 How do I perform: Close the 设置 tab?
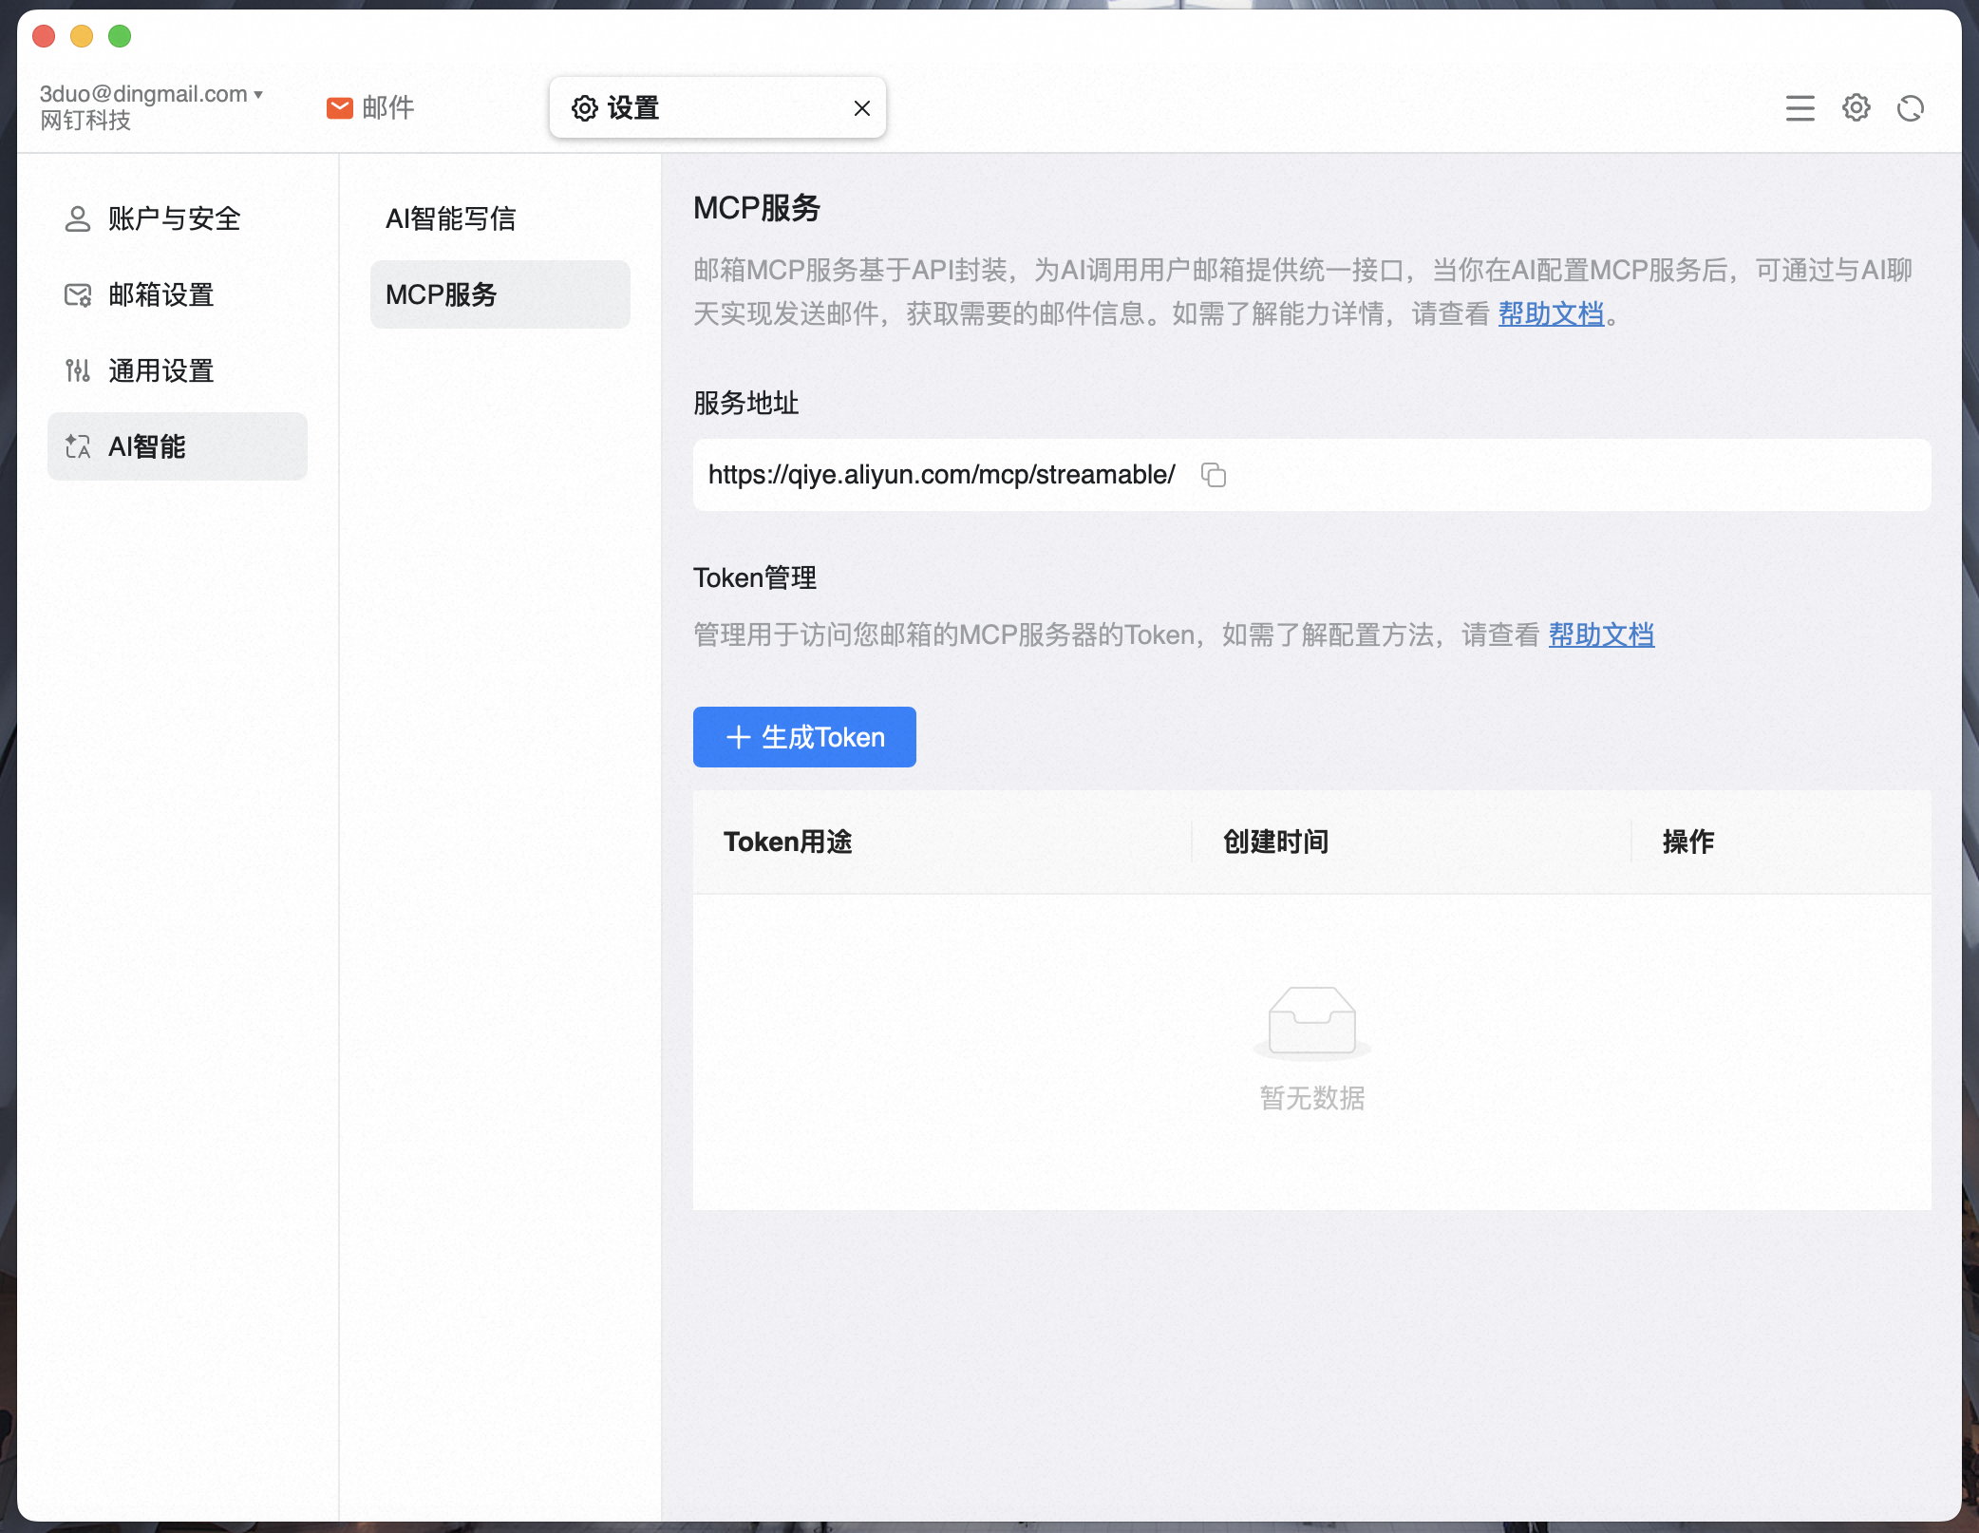coord(861,108)
